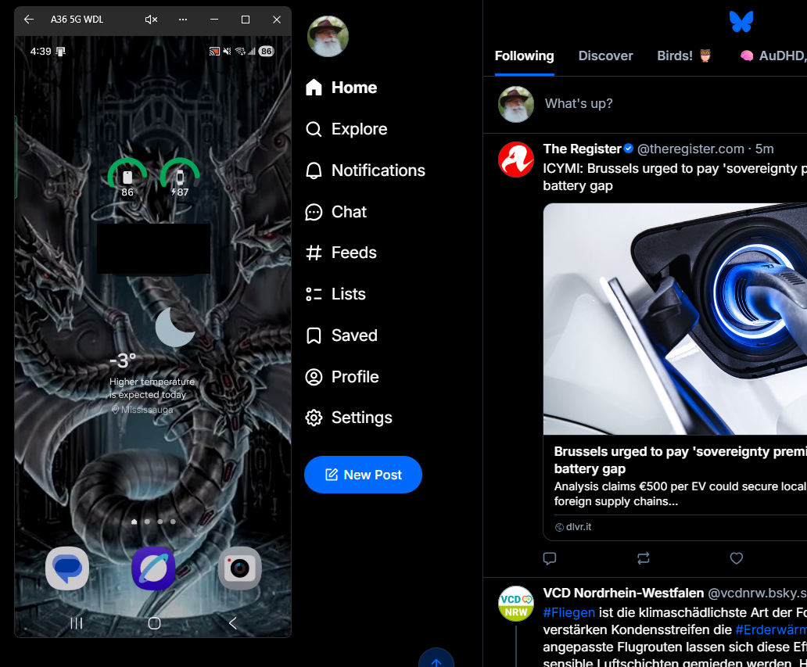
Task: Go back using the phone window's arrow
Action: pos(29,20)
